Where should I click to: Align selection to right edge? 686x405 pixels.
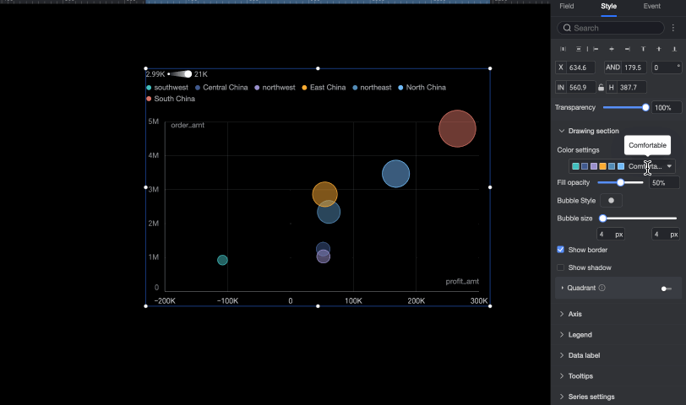pyautogui.click(x=628, y=49)
